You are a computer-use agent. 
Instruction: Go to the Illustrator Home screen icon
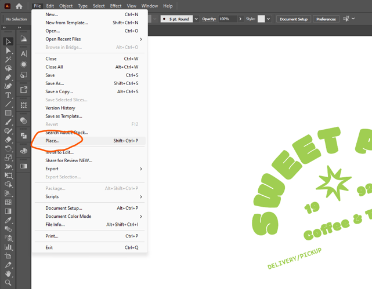[x=19, y=6]
